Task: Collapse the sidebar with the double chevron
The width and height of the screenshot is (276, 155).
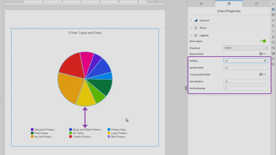Action: tap(273, 4)
